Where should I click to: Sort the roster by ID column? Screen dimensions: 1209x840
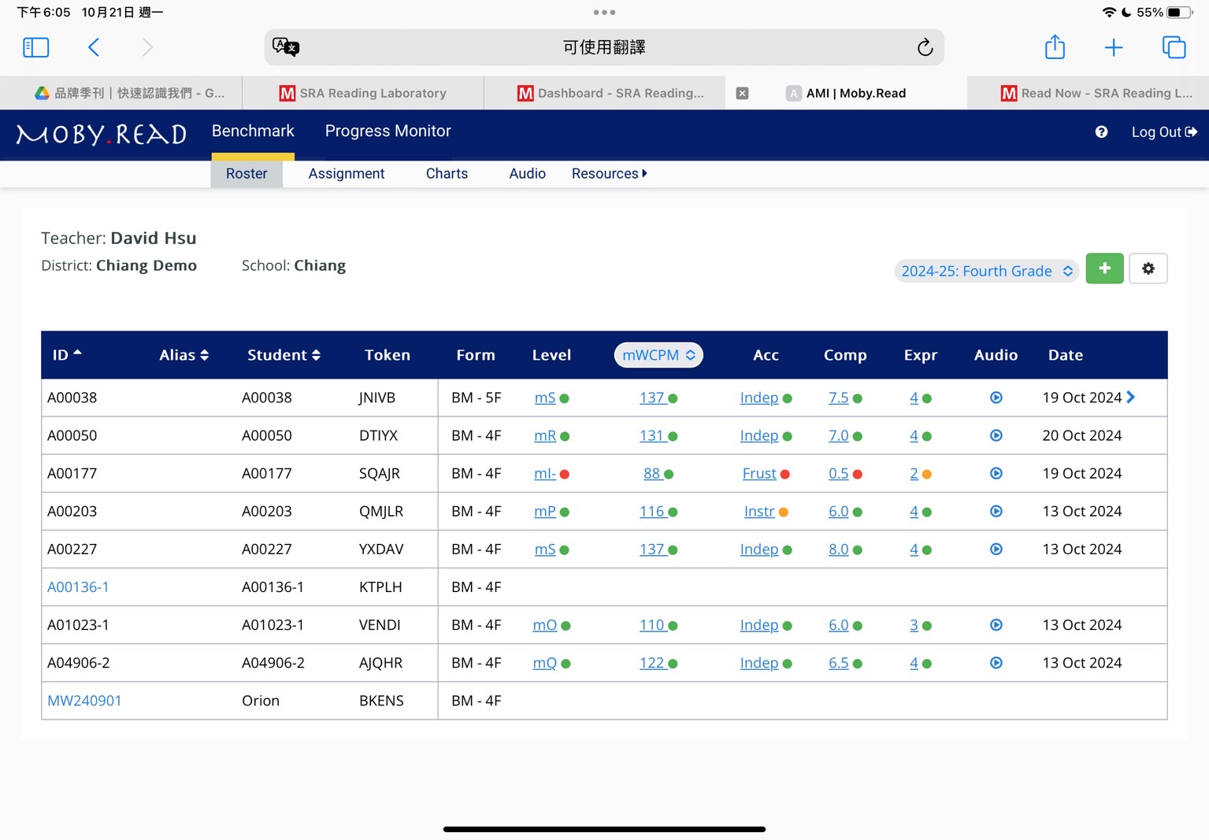[67, 355]
